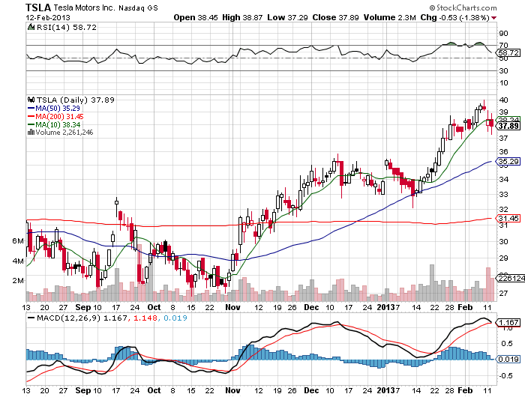This screenshot has width=525, height=397.
Task: Click the Nov label under MACD panel
Action: (233, 390)
